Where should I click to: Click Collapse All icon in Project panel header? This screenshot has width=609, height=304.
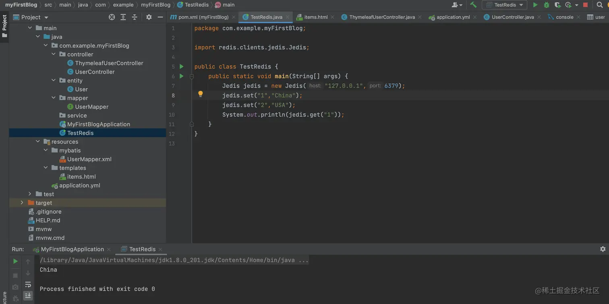(135, 17)
